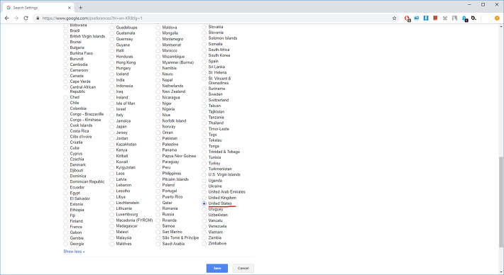Open the red Opera-style extension icon

pos(407,18)
